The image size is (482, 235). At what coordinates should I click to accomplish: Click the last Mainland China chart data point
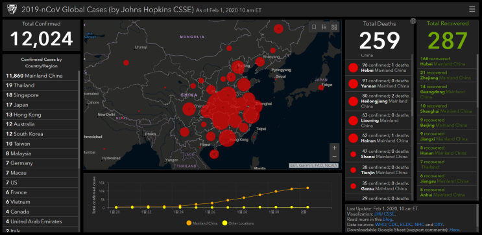tap(307, 188)
